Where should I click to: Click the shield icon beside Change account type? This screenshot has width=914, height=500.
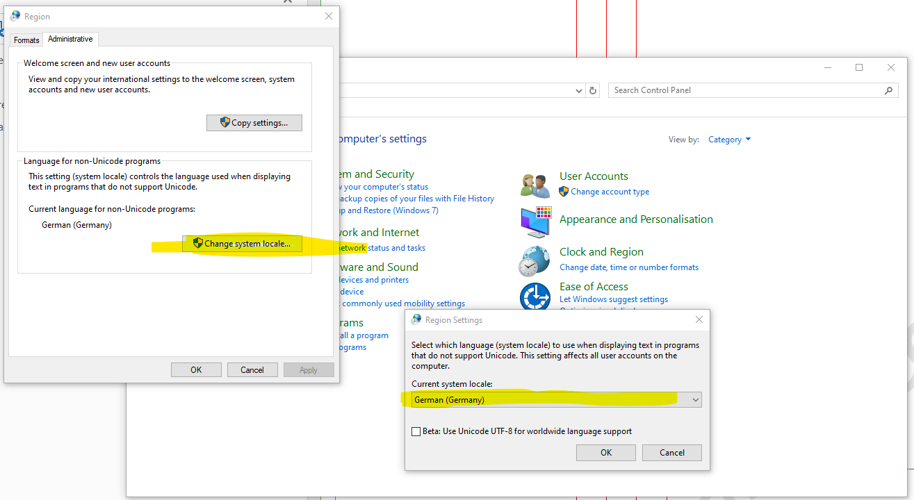point(564,192)
